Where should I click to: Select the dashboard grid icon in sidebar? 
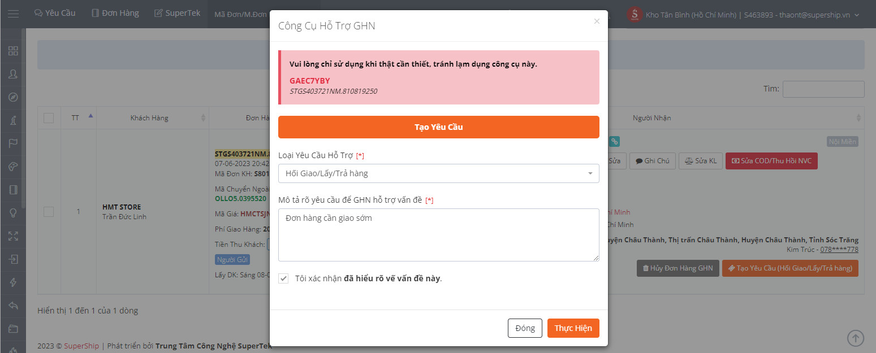click(x=12, y=51)
